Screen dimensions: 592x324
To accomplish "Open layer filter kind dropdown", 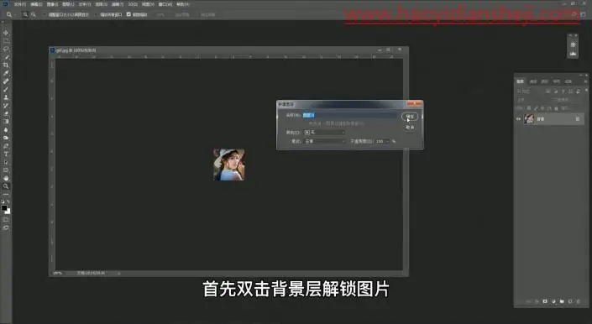I will coord(529,91).
